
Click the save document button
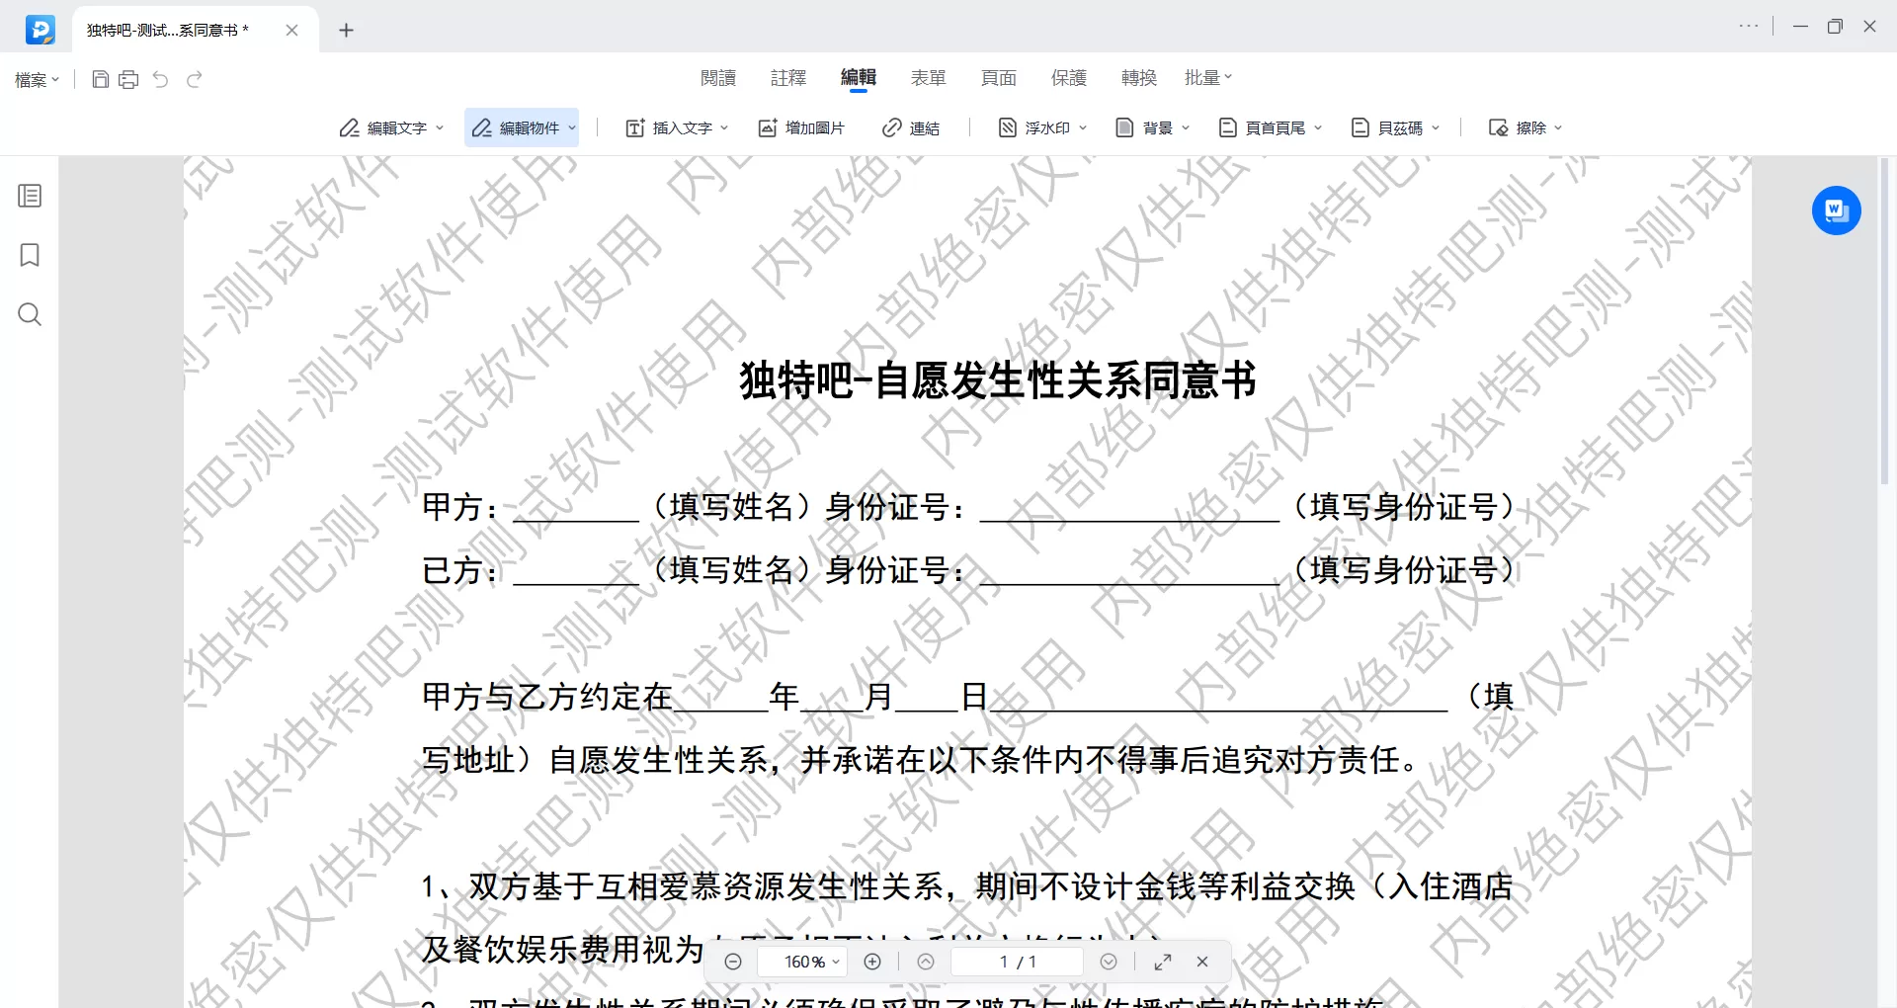coord(100,79)
